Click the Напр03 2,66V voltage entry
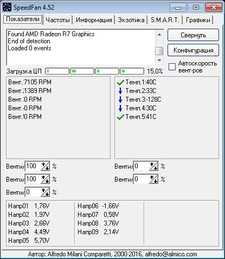The height and width of the screenshot is (259, 225). pyautogui.click(x=29, y=223)
